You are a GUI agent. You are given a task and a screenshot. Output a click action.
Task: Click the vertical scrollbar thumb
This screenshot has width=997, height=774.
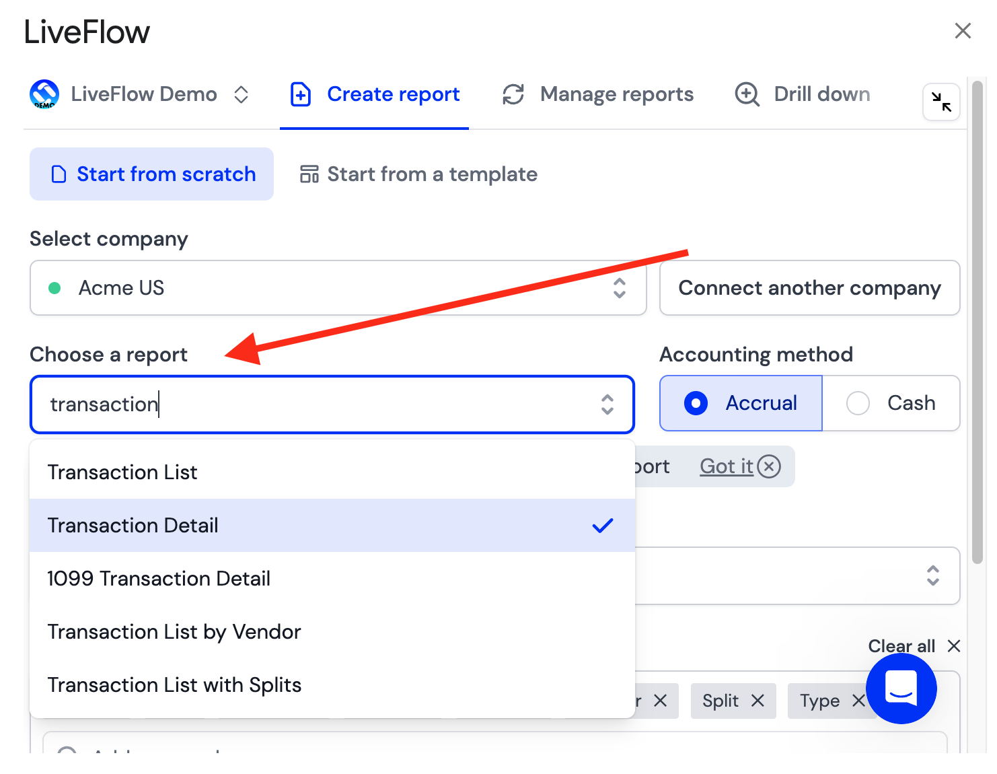click(x=977, y=322)
